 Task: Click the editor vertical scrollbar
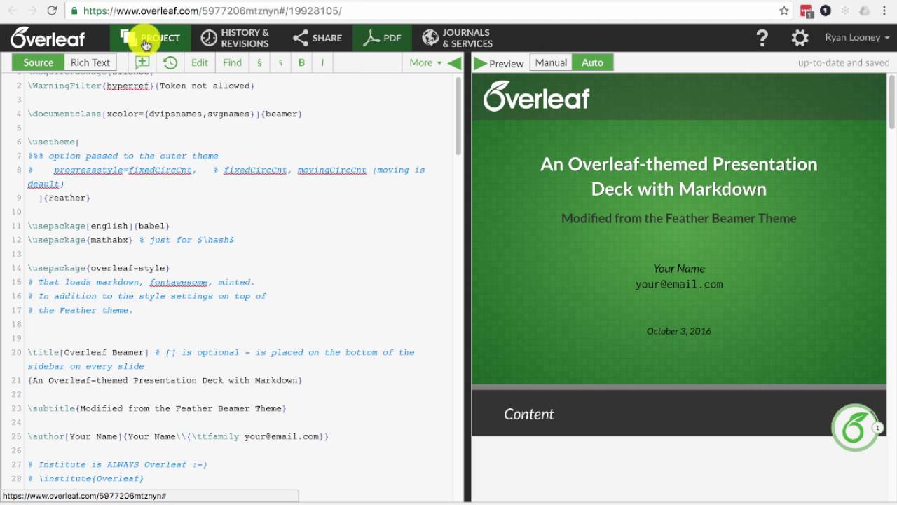[x=458, y=116]
